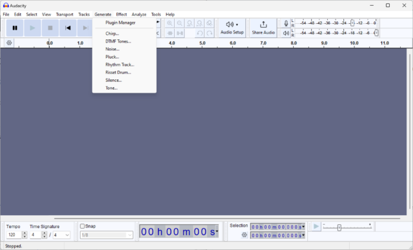Click the Undo arrow icon
Viewport: 413px width, 250px height.
(199, 33)
